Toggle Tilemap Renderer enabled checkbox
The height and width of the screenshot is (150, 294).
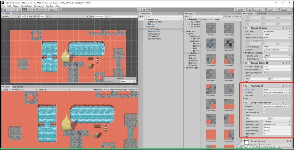[249, 28]
